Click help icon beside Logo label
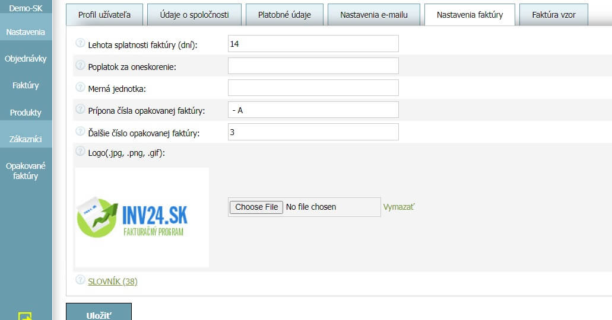Screen dimensions: 612x320 coord(80,151)
